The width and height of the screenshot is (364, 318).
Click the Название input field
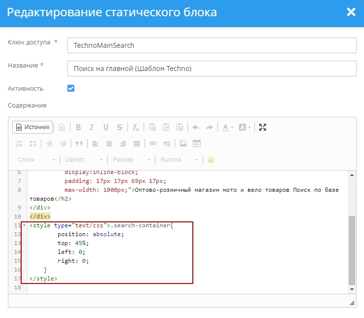pyautogui.click(x=212, y=69)
